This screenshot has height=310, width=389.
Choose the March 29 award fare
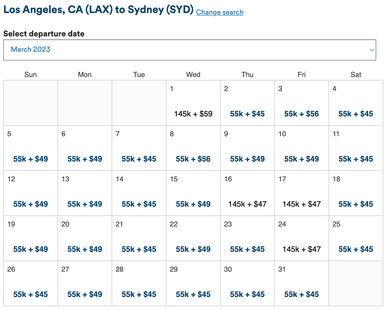click(x=193, y=294)
